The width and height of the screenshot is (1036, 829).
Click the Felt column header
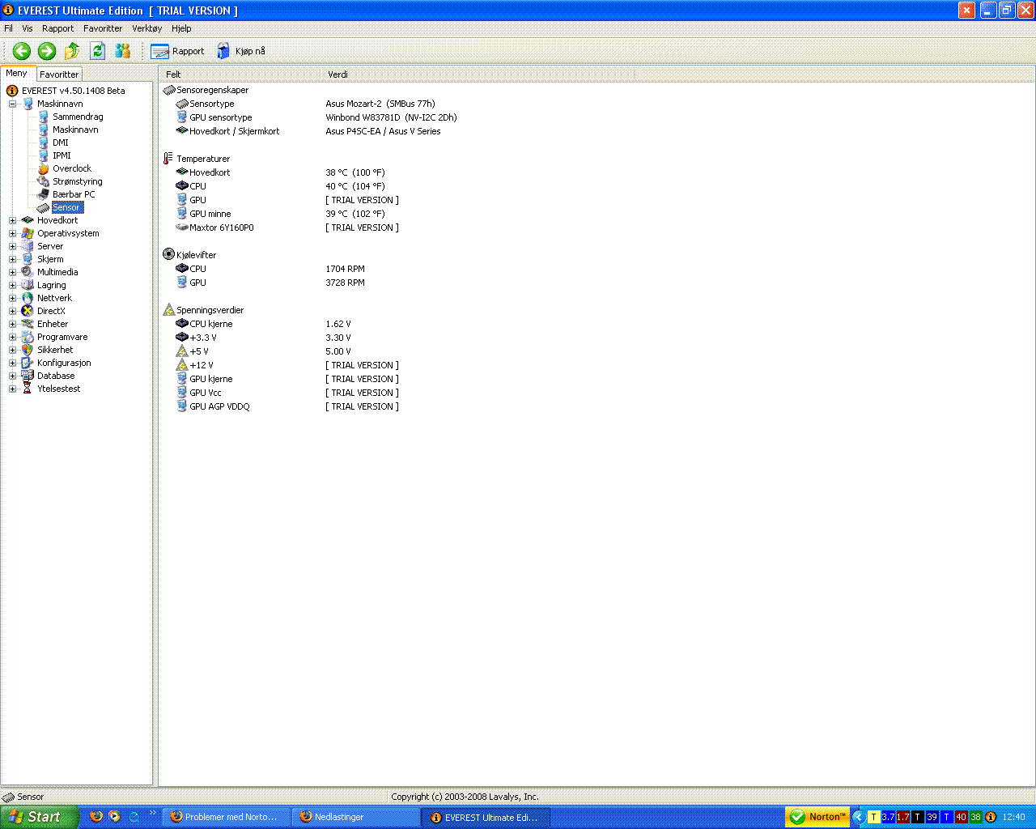240,74
